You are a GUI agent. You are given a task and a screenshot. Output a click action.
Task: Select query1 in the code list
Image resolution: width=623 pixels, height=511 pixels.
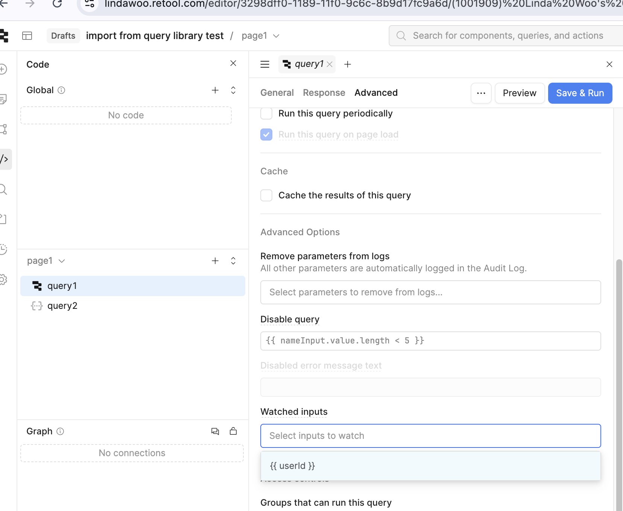pyautogui.click(x=133, y=286)
